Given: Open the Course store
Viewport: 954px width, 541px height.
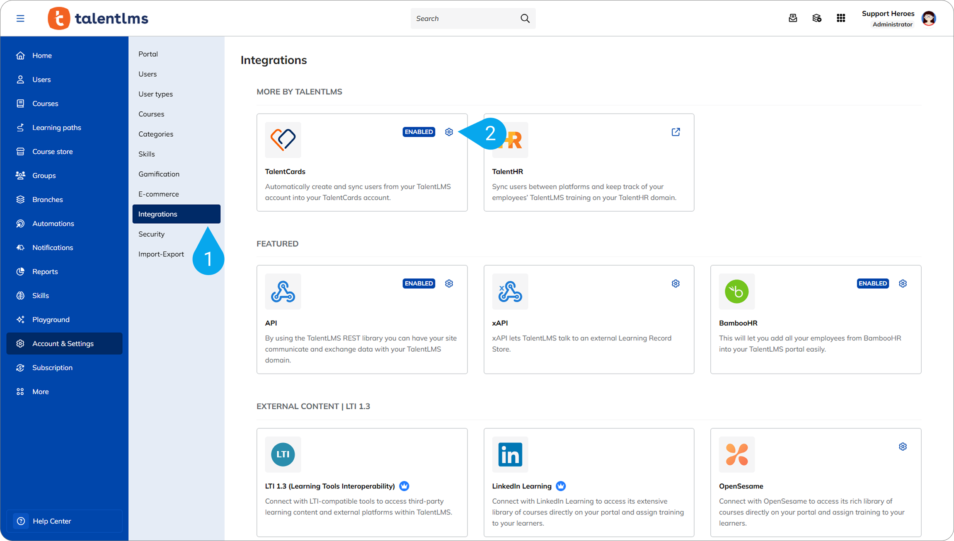Looking at the screenshot, I should pos(64,152).
